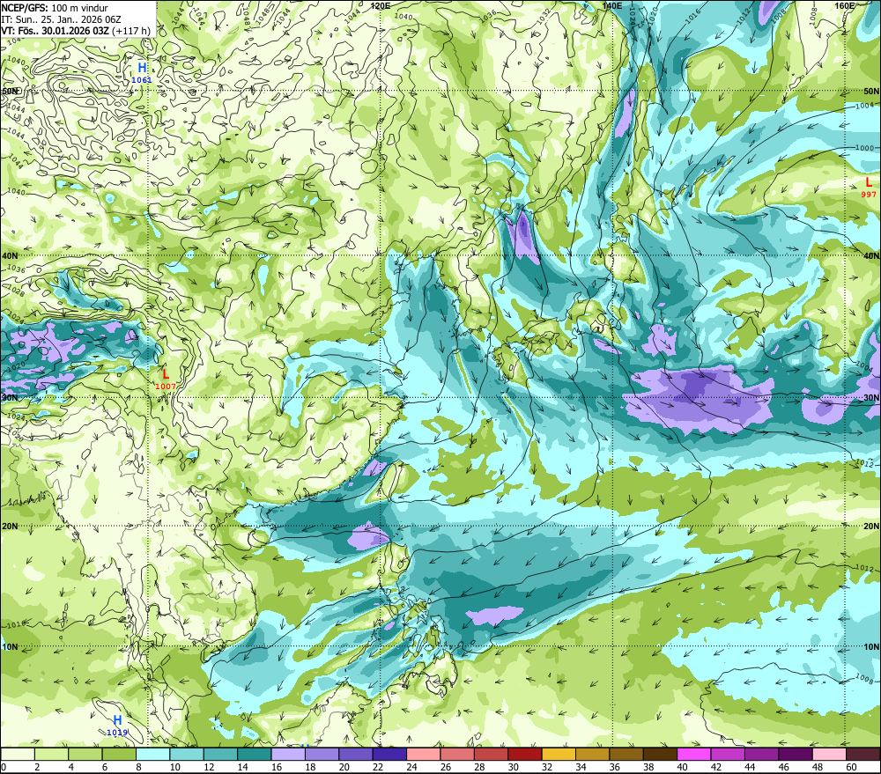
Task: Pick the dark indigo 22–24 legend swatch
Action: tap(389, 754)
